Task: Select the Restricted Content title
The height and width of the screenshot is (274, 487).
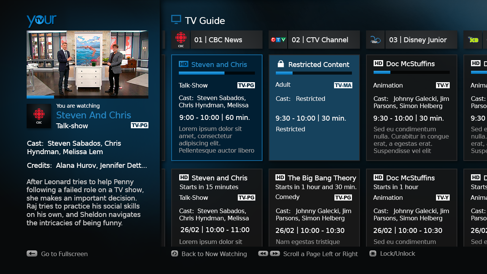Action: [319, 64]
